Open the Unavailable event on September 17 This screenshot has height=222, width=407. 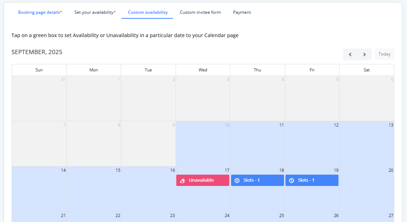(x=202, y=180)
